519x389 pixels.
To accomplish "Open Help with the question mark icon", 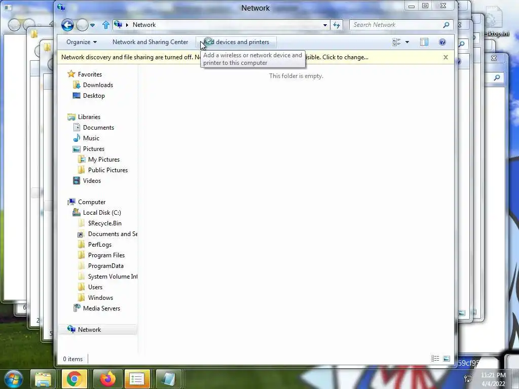I will (442, 42).
